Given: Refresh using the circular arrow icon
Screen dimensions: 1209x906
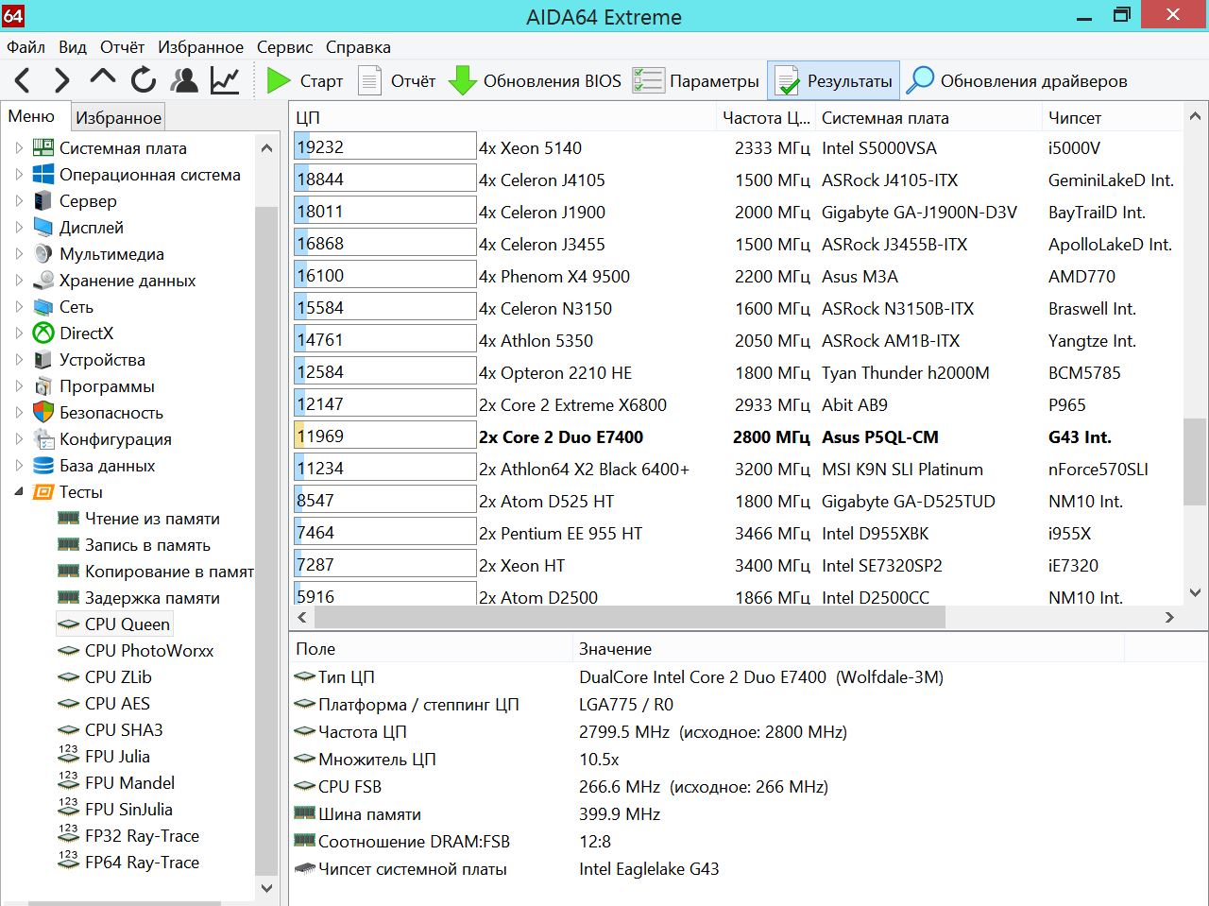Looking at the screenshot, I should (x=144, y=81).
